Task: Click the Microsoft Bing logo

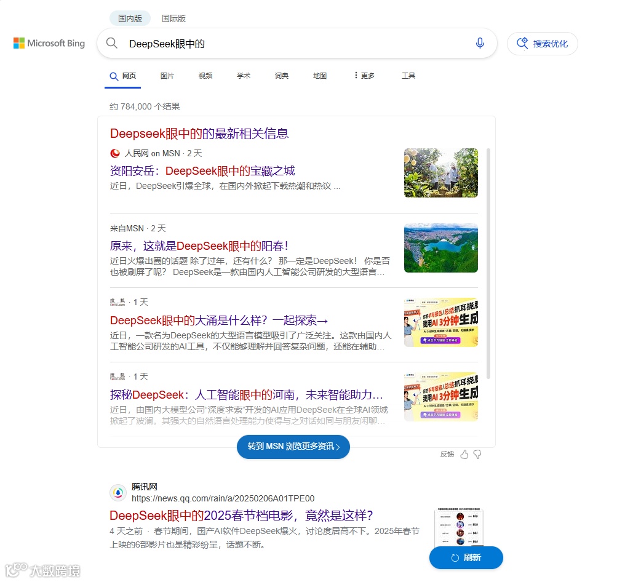Action: click(49, 43)
